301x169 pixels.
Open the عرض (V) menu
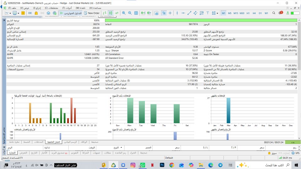[x=24, y=8]
